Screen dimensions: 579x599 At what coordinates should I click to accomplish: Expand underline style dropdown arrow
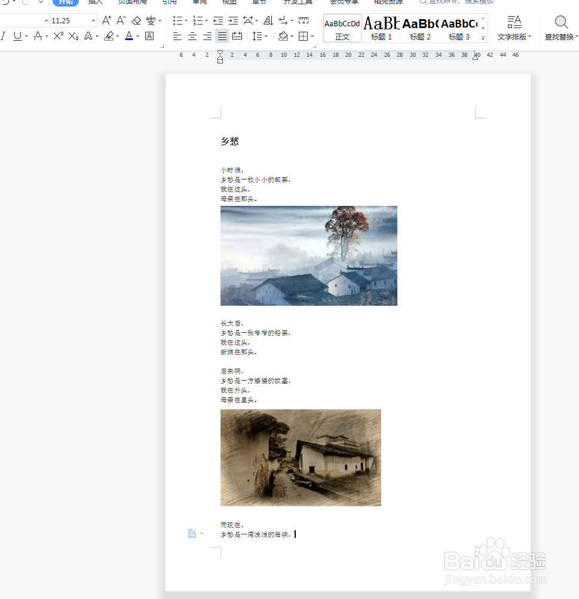(26, 37)
